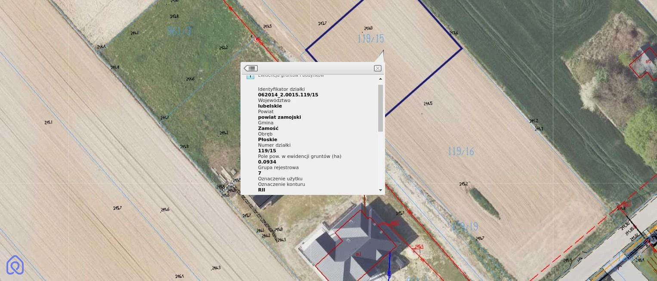Click the blue house logo in the corner
Image resolution: width=657 pixels, height=281 pixels.
15,265
